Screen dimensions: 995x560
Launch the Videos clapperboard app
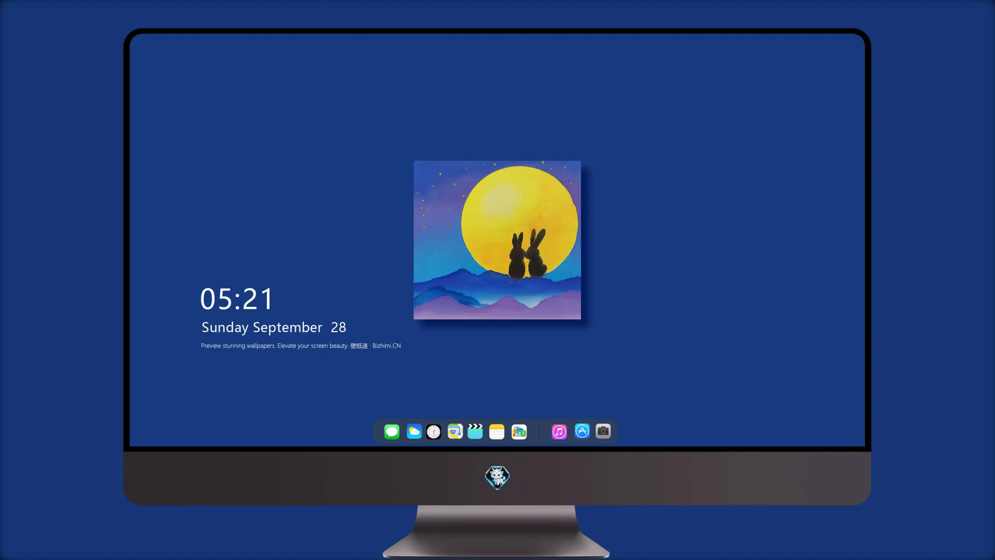click(475, 431)
